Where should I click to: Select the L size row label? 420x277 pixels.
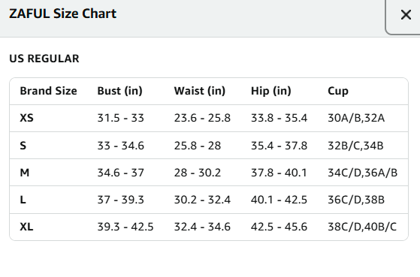coord(23,200)
